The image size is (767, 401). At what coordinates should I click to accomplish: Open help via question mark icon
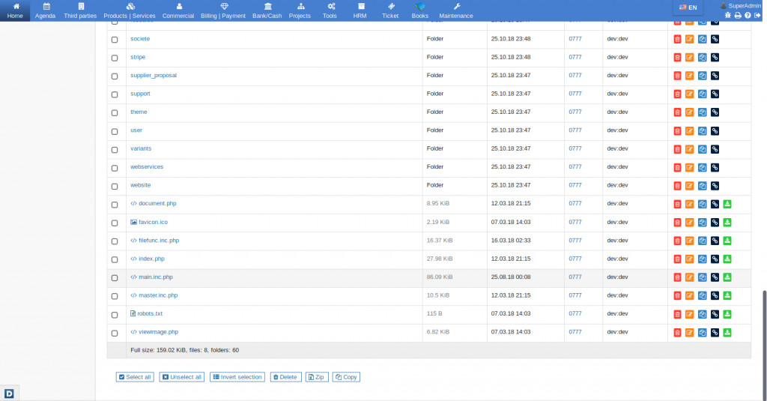[x=747, y=15]
